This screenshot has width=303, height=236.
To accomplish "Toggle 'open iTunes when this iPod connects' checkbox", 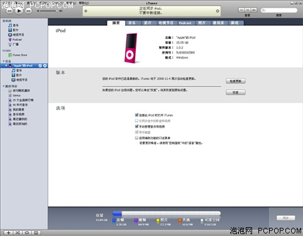I will coord(136,115).
